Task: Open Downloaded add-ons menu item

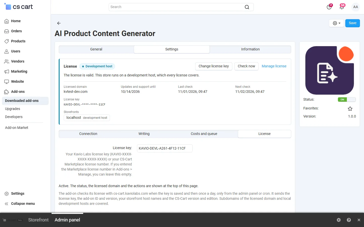Action: [25, 101]
